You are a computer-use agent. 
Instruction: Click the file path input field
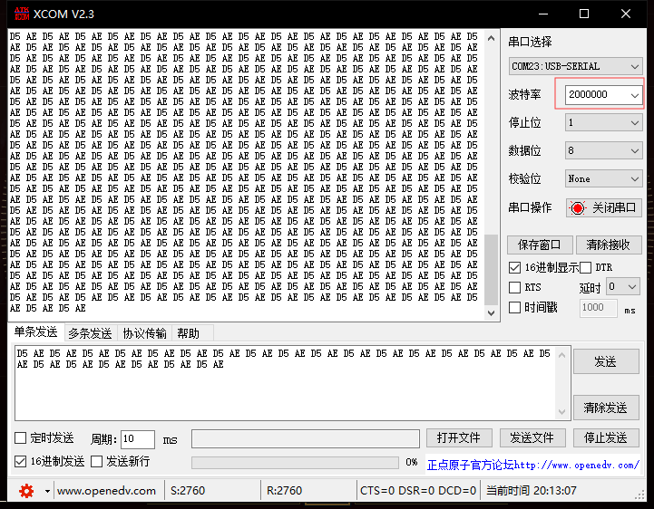(306, 439)
